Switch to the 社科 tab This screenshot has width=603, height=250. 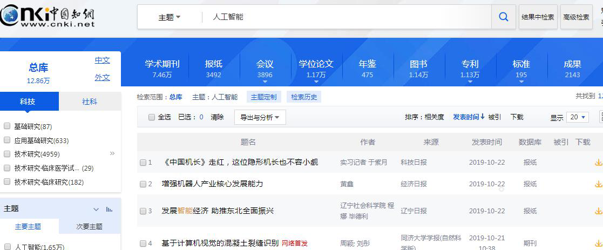90,102
